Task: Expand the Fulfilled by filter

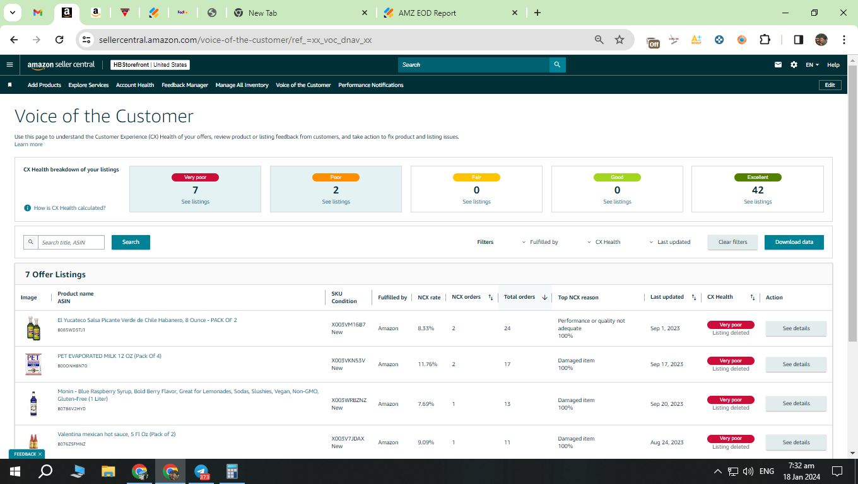Action: 540,242
